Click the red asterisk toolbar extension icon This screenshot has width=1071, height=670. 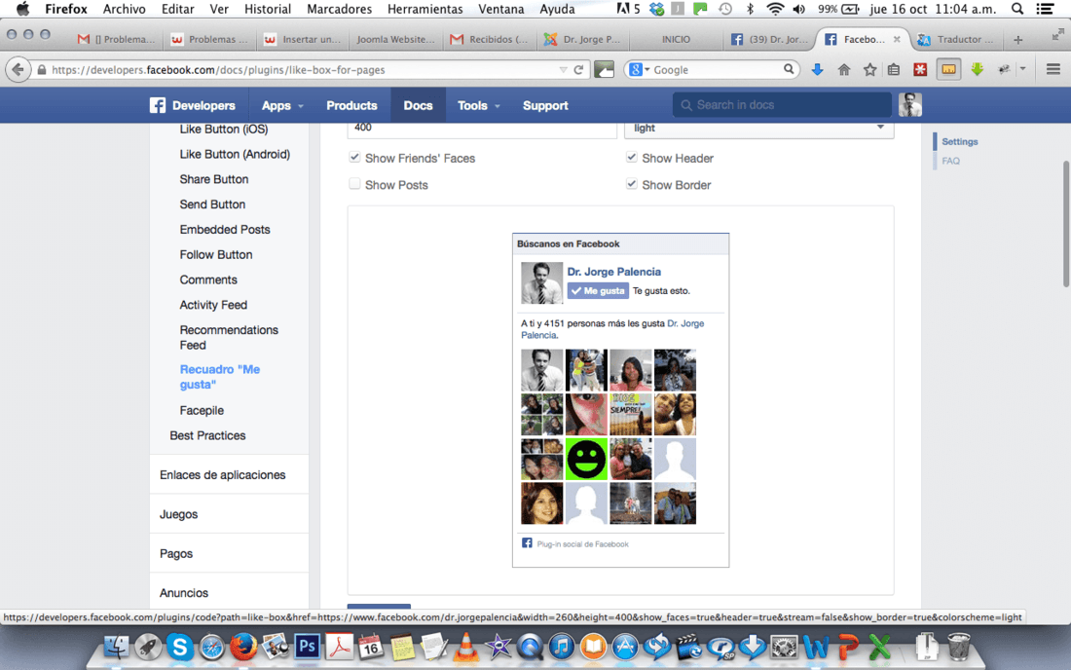pyautogui.click(x=921, y=70)
